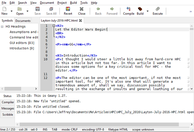Select the Introduction [9] symbol

22,48
